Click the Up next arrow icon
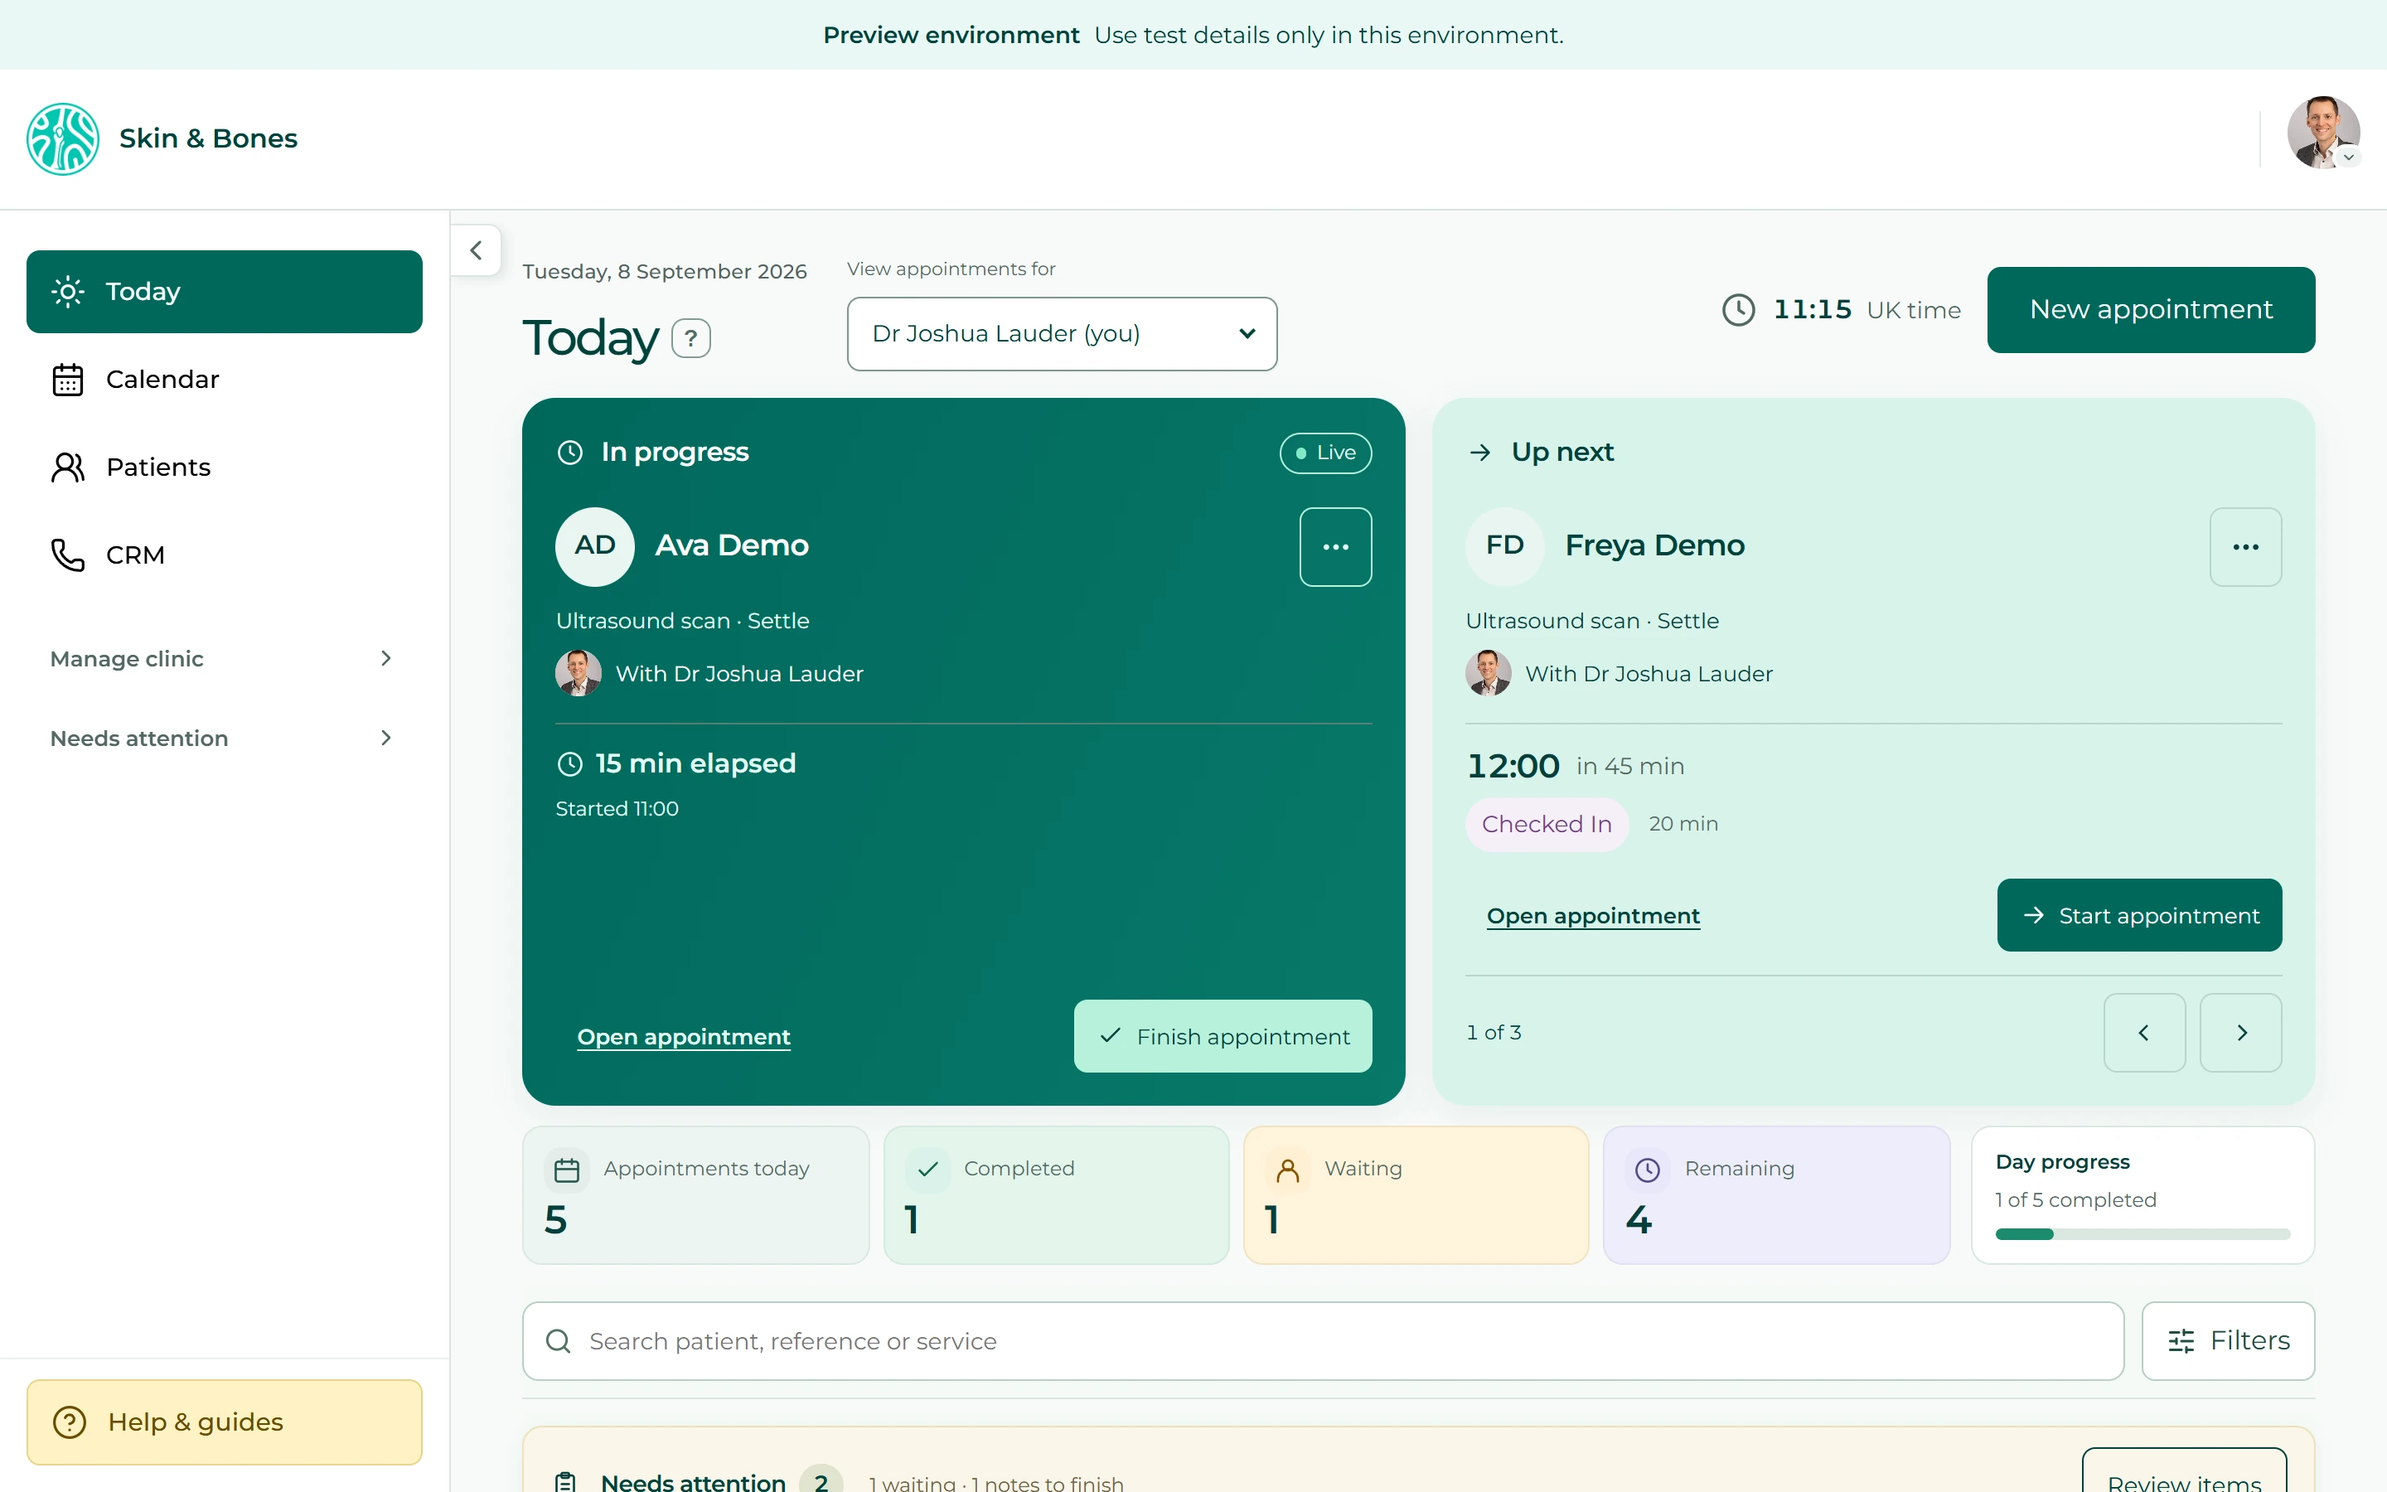The width and height of the screenshot is (2387, 1492). pyautogui.click(x=1479, y=453)
